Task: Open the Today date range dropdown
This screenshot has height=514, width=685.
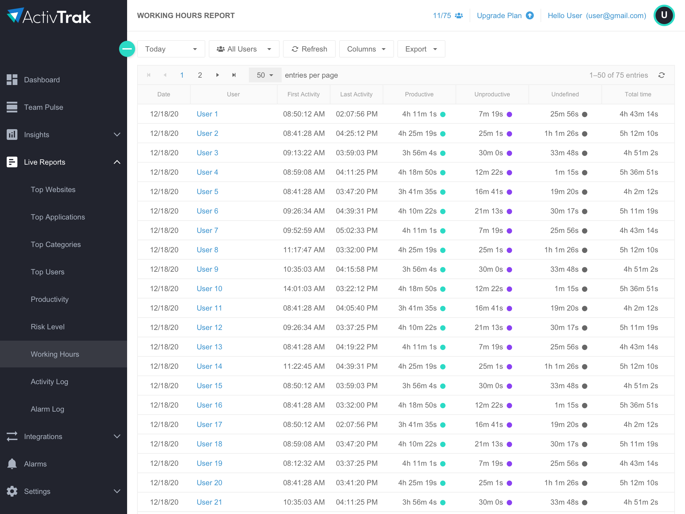Action: pyautogui.click(x=171, y=49)
